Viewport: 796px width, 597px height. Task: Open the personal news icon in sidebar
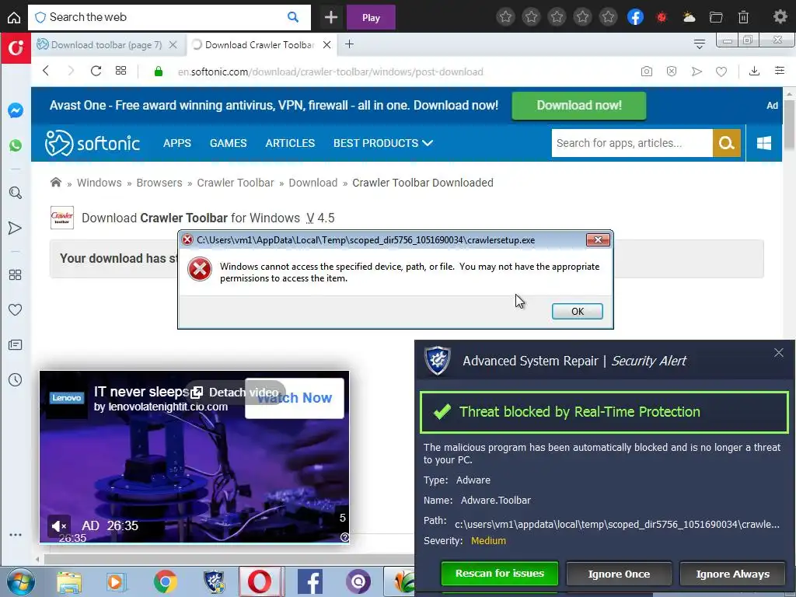16,345
